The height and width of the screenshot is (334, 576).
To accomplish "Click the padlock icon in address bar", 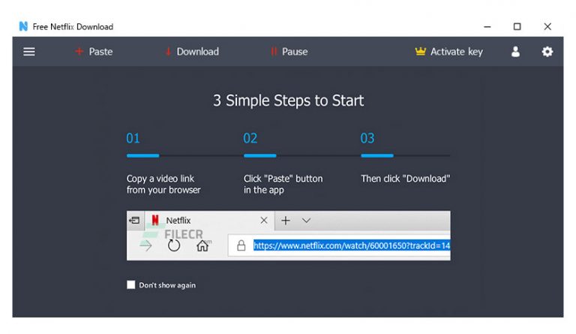I will [241, 245].
